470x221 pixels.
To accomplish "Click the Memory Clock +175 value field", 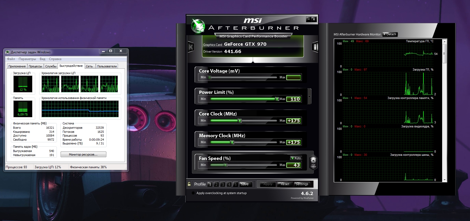I will click(x=294, y=142).
